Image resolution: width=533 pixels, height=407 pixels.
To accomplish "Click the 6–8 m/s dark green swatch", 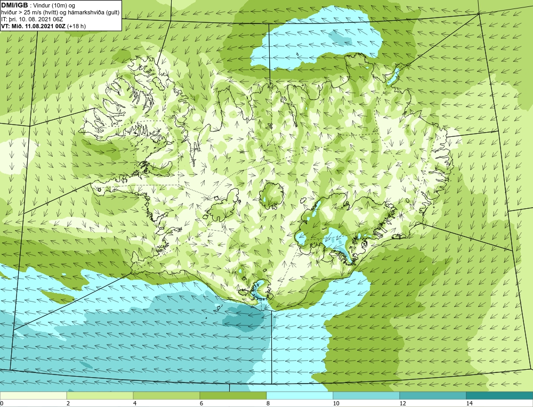I will click(x=233, y=395).
